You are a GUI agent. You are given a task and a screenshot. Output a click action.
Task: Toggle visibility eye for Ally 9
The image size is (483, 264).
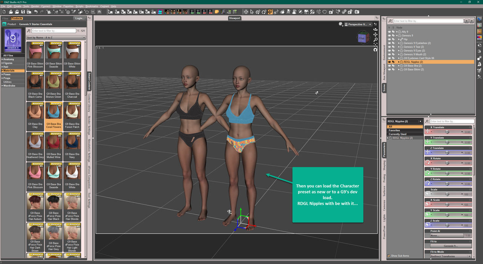click(389, 32)
